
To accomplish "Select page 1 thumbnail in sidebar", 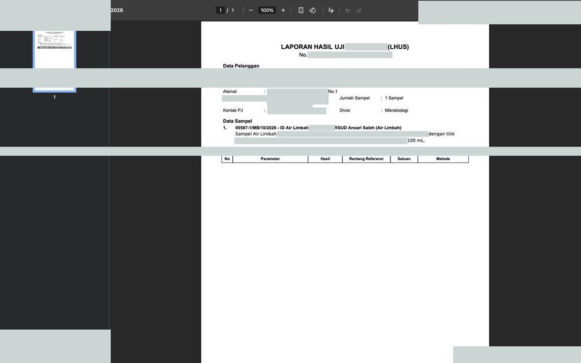I will pos(55,61).
